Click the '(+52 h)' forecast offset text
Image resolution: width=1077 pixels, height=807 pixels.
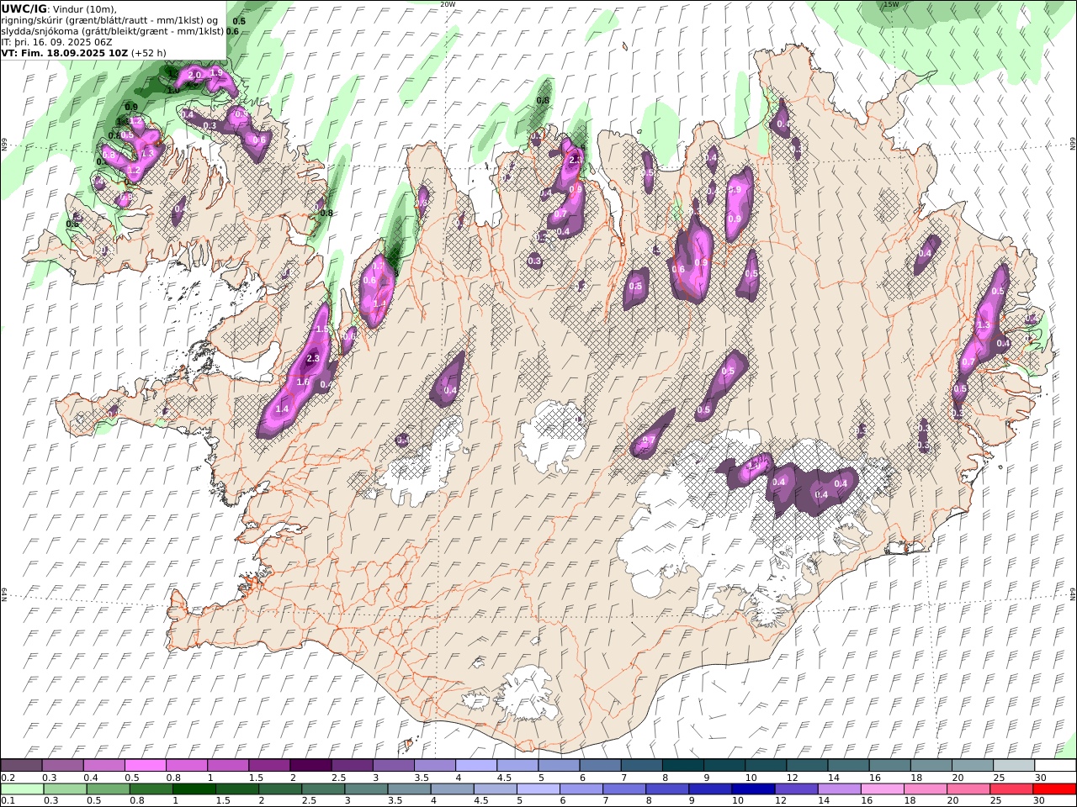pos(148,53)
